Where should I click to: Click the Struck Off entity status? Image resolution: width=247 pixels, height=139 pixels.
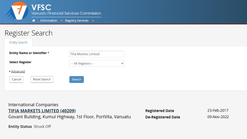pyautogui.click(x=42, y=126)
